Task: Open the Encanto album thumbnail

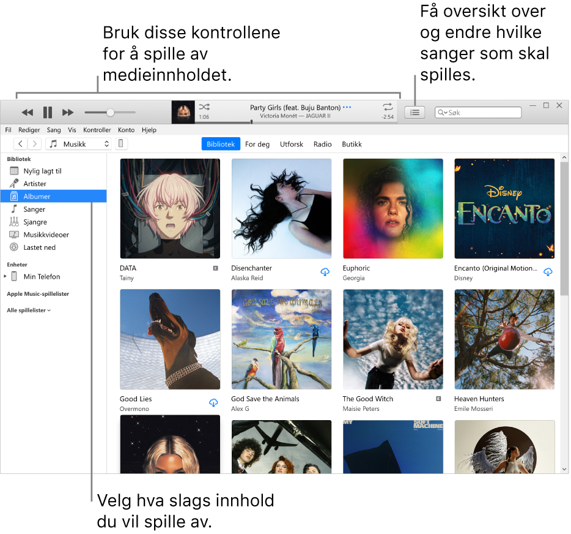Action: coord(504,208)
